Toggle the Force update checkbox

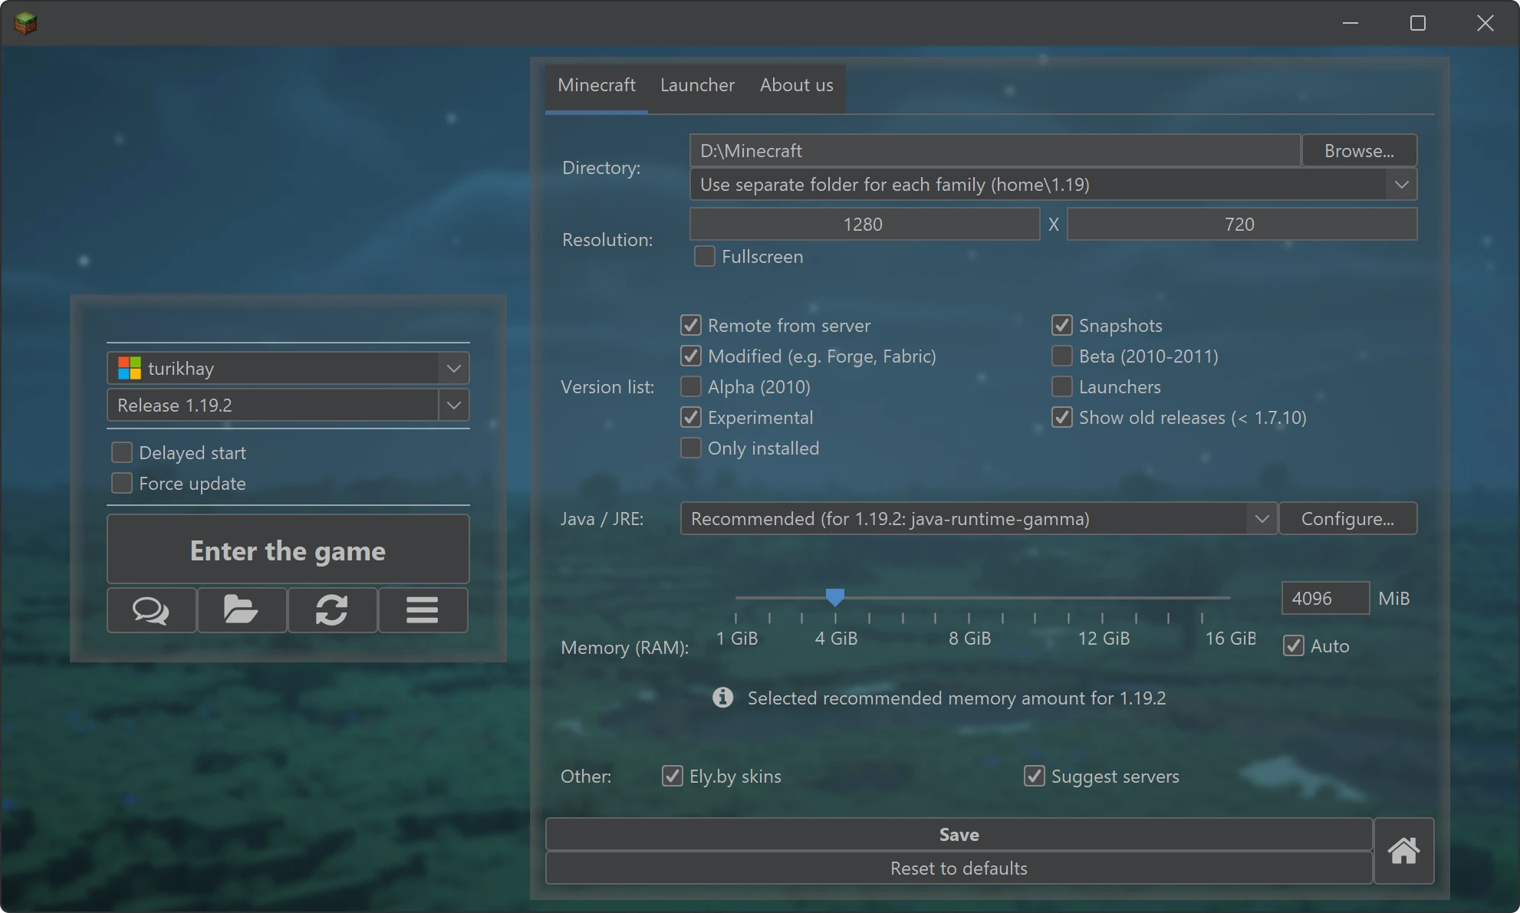[122, 484]
